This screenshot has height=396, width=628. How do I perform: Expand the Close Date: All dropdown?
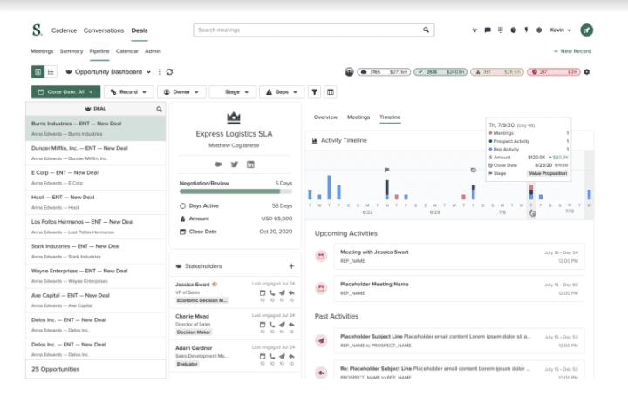click(65, 92)
